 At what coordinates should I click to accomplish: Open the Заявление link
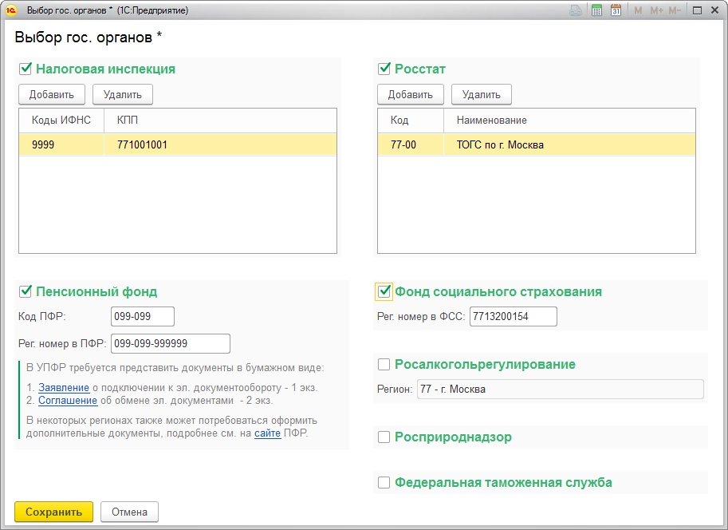point(63,387)
